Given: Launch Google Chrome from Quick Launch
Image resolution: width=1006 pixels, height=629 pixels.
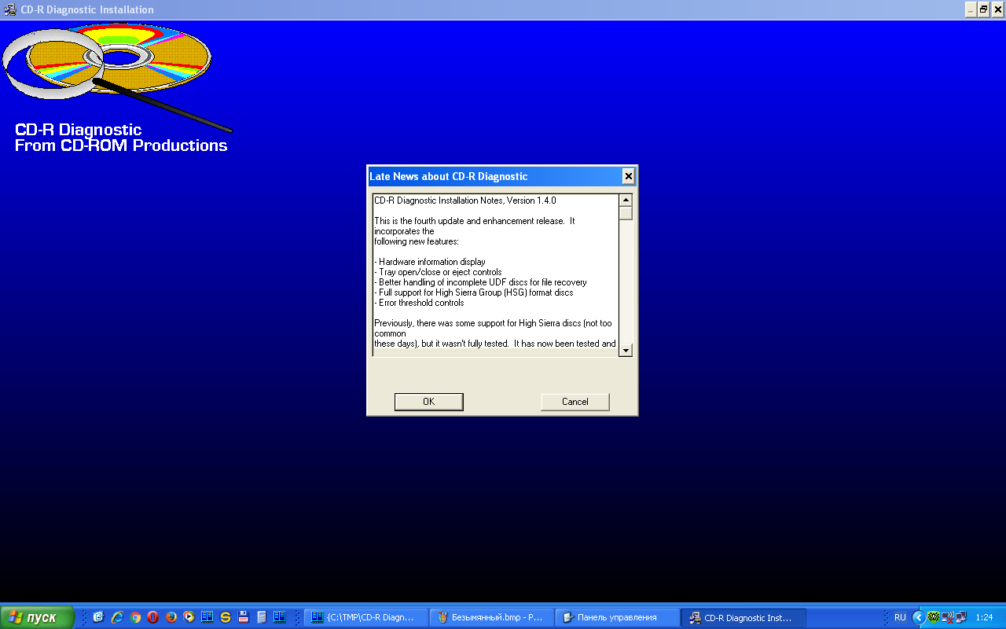Looking at the screenshot, I should pos(135,617).
